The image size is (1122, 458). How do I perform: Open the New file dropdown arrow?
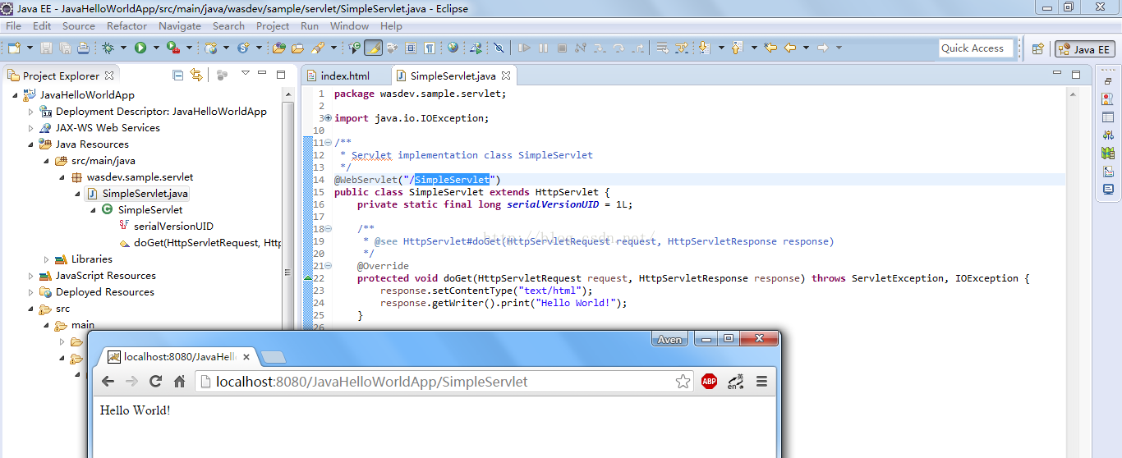(x=30, y=48)
